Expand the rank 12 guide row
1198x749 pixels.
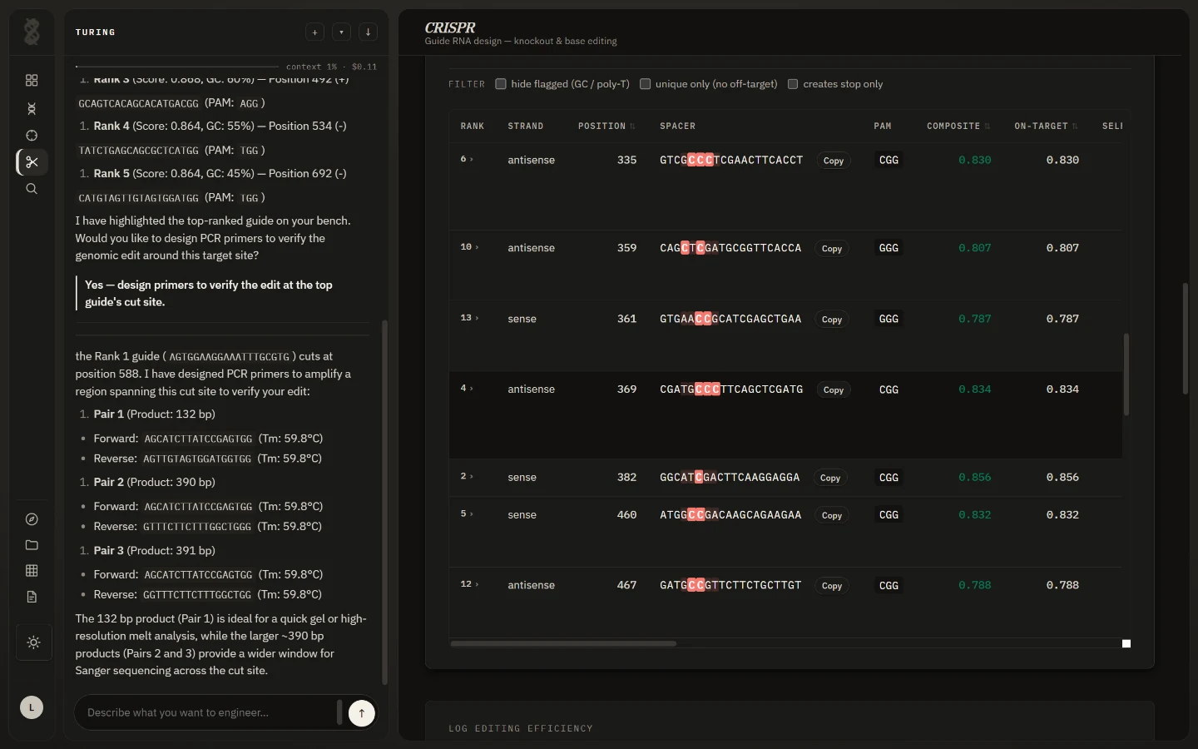[469, 584]
